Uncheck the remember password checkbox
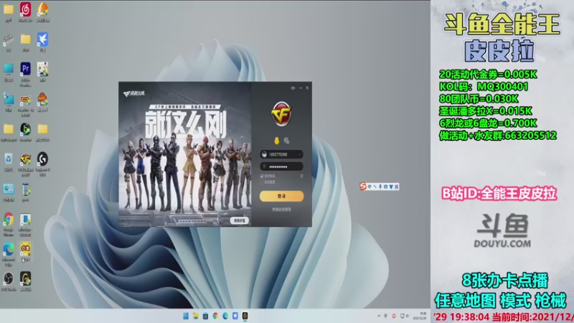The image size is (574, 323). (x=262, y=176)
